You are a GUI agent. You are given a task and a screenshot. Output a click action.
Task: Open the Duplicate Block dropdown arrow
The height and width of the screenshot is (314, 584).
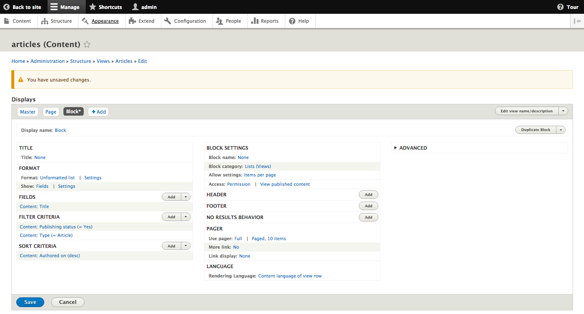pos(561,130)
